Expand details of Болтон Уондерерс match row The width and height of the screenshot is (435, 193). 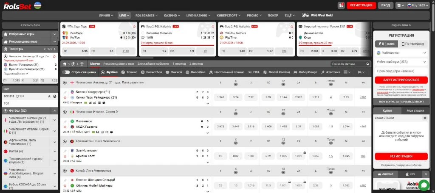208,103
